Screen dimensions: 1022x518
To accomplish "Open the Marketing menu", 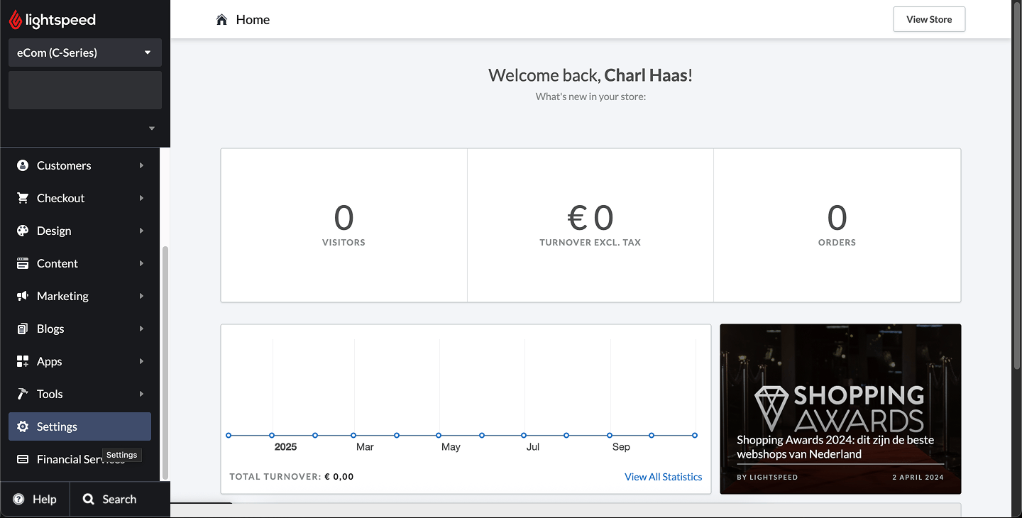I will click(x=79, y=296).
